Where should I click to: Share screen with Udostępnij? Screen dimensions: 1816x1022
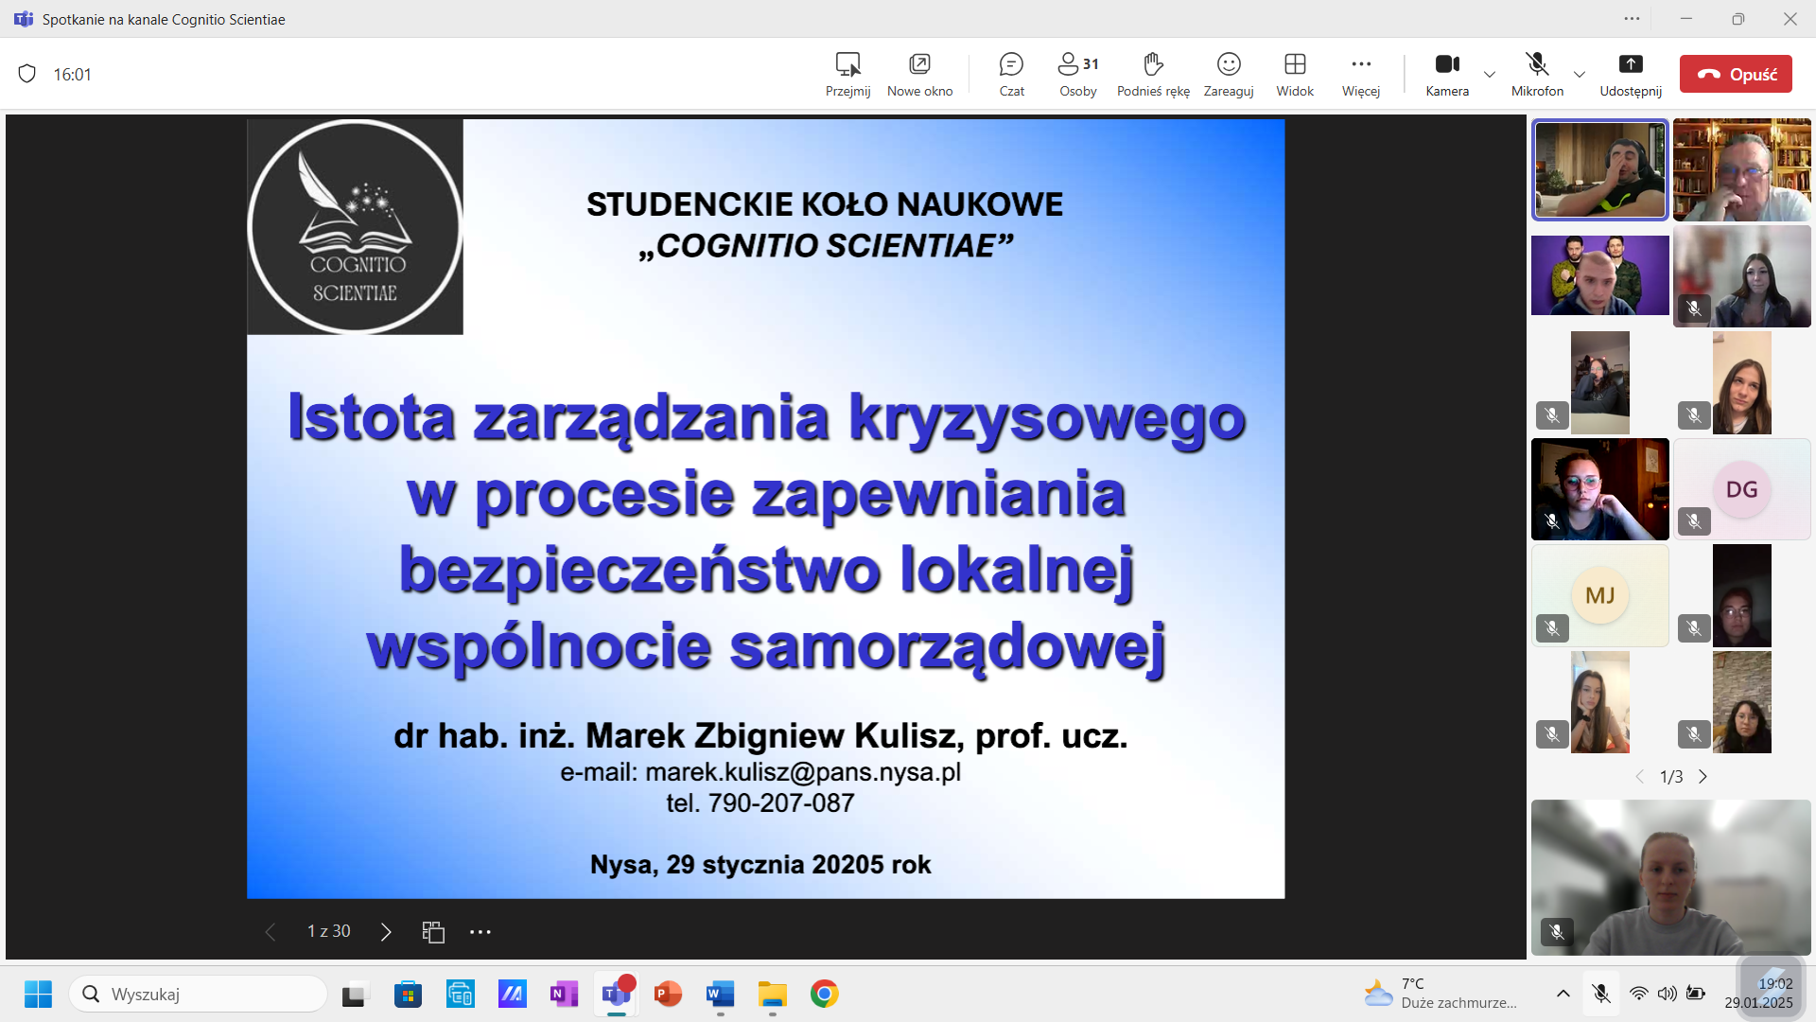pos(1631,74)
